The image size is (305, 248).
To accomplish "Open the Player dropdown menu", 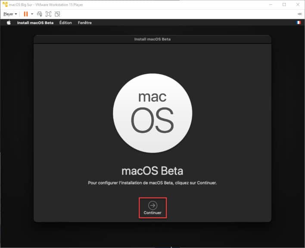I will pos(10,14).
